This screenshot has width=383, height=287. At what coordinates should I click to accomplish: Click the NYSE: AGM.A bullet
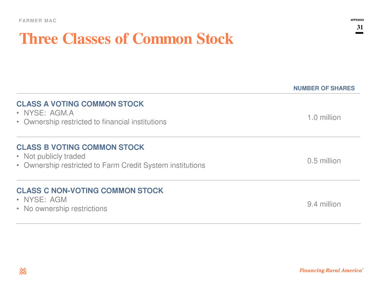click(48, 113)
